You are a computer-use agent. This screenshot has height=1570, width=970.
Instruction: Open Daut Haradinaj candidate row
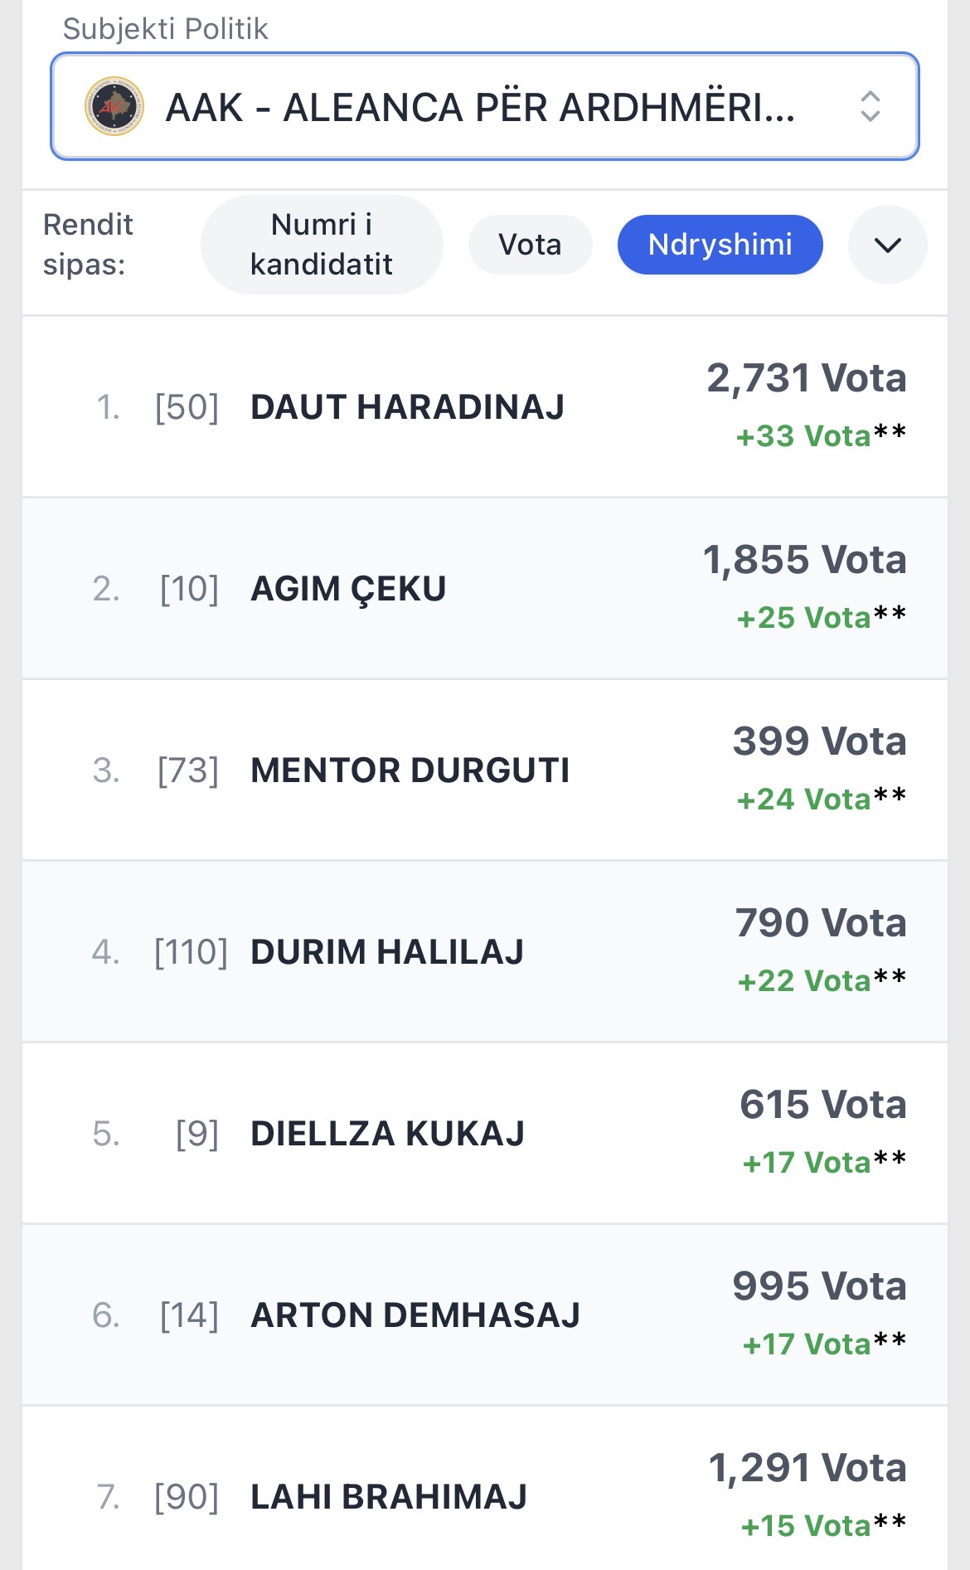point(407,407)
